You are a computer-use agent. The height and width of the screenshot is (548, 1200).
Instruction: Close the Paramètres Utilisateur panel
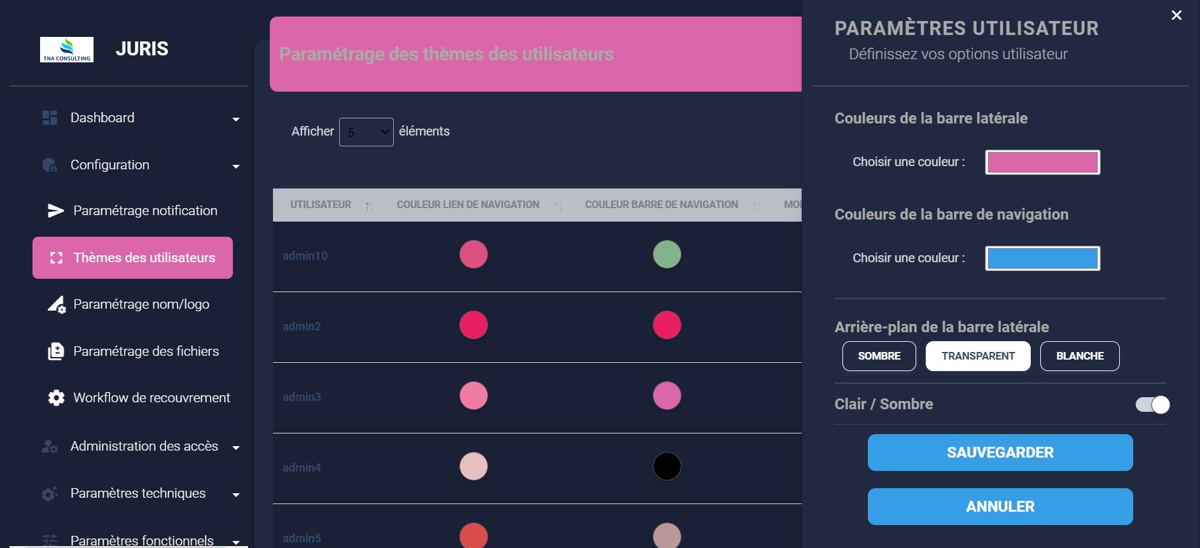click(x=1176, y=15)
